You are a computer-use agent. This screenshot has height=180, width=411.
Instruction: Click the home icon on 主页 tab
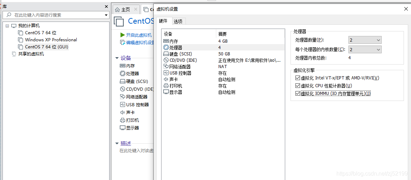[118, 10]
